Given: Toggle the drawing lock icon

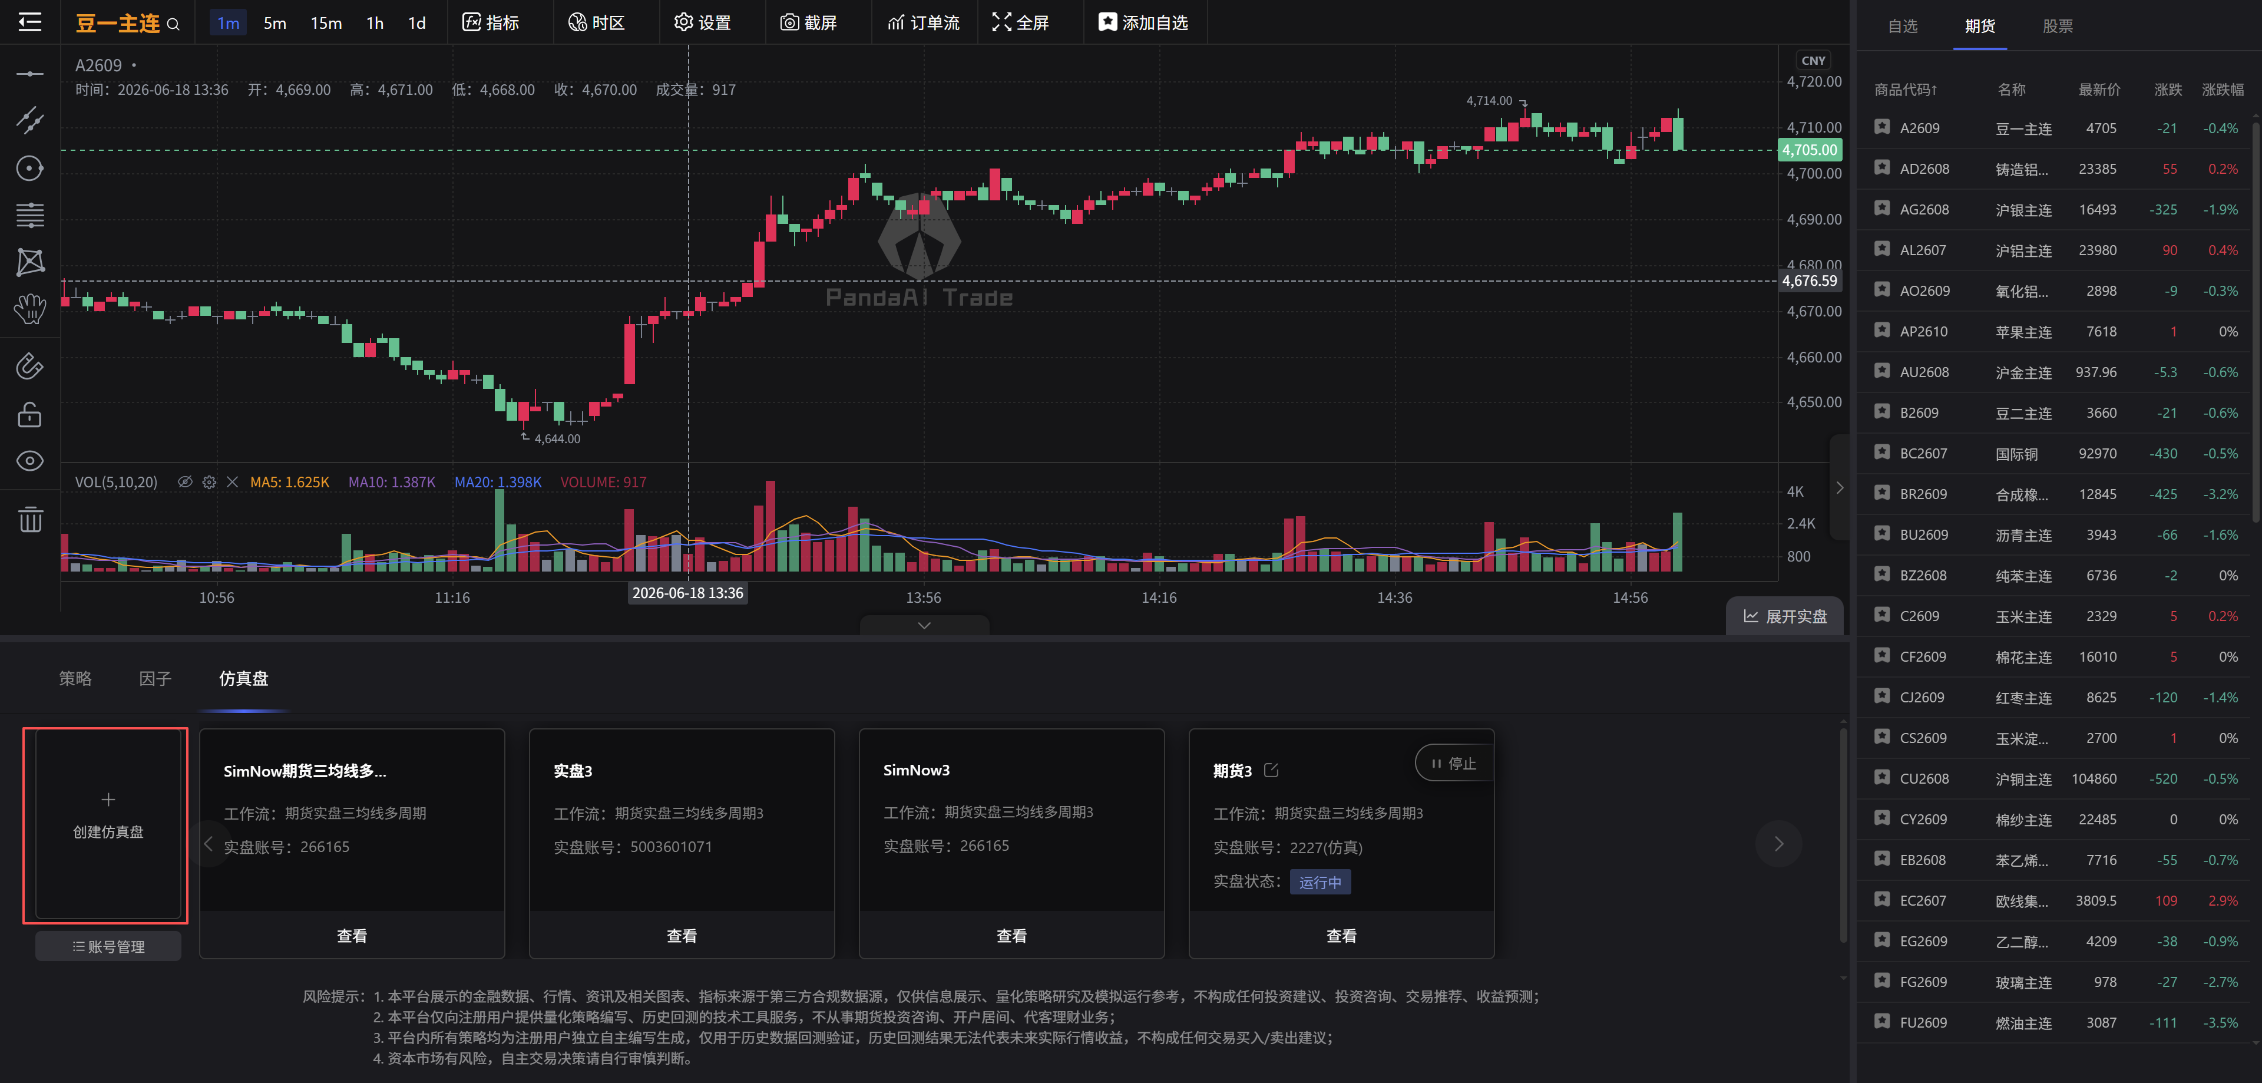Looking at the screenshot, I should pyautogui.click(x=30, y=414).
